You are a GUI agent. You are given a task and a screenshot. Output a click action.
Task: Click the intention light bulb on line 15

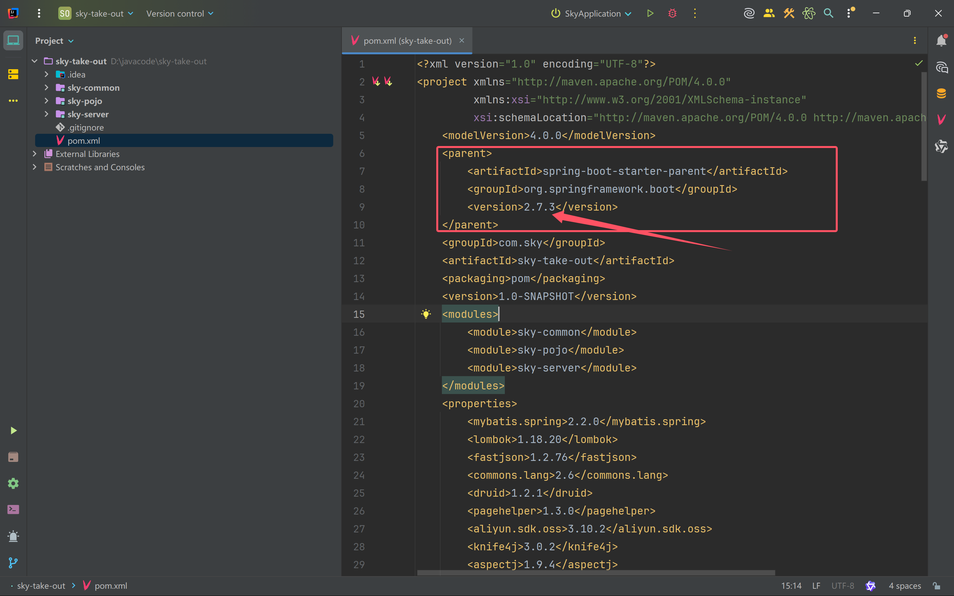(427, 314)
